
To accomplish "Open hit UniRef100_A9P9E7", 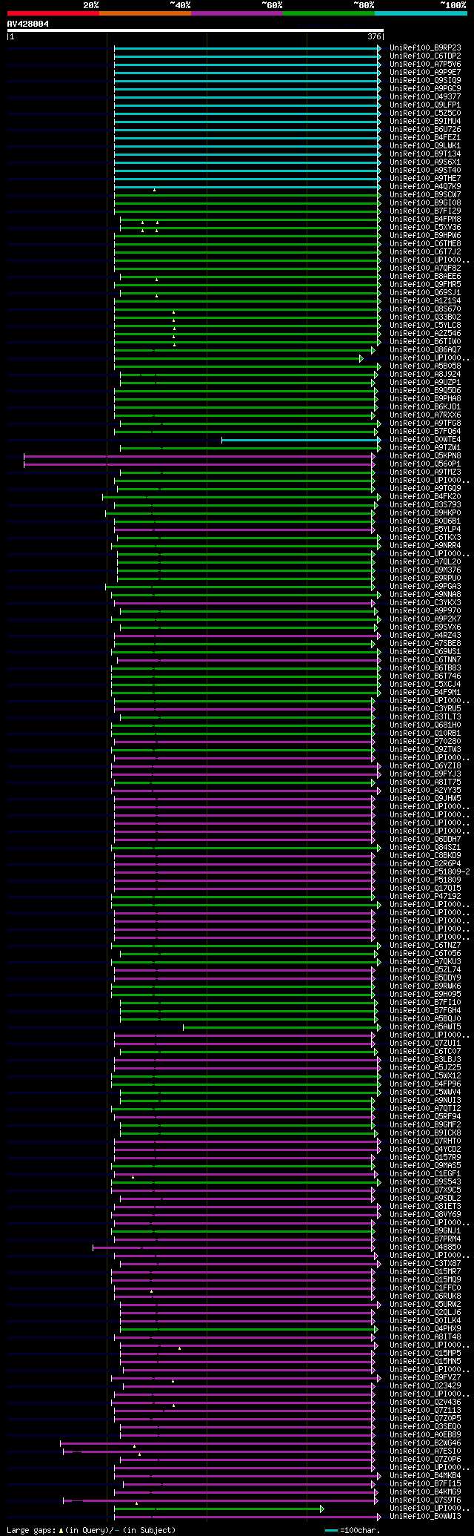I will (x=425, y=73).
